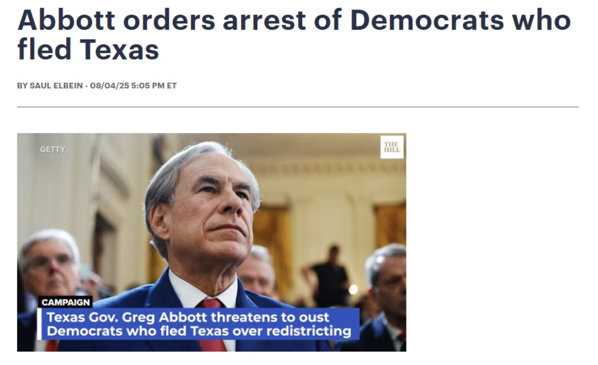
Task: Click "redistricting" in the video caption
Action: pyautogui.click(x=308, y=331)
